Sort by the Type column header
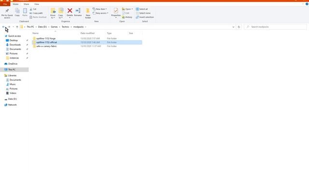 pos(109,33)
